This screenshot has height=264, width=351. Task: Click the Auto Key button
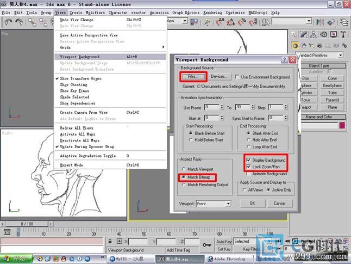click(x=224, y=242)
